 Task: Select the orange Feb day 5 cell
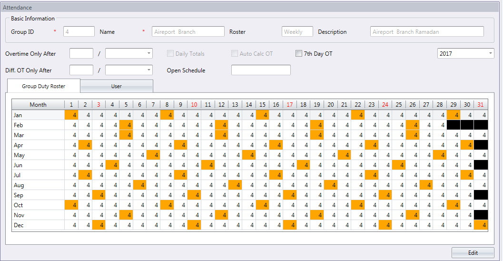pos(126,125)
